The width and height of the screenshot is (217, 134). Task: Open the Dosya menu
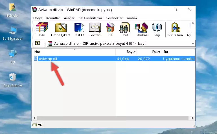click(x=38, y=18)
